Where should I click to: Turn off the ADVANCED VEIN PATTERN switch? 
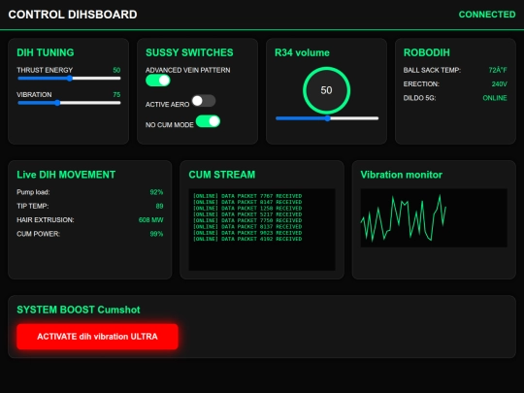click(x=158, y=81)
